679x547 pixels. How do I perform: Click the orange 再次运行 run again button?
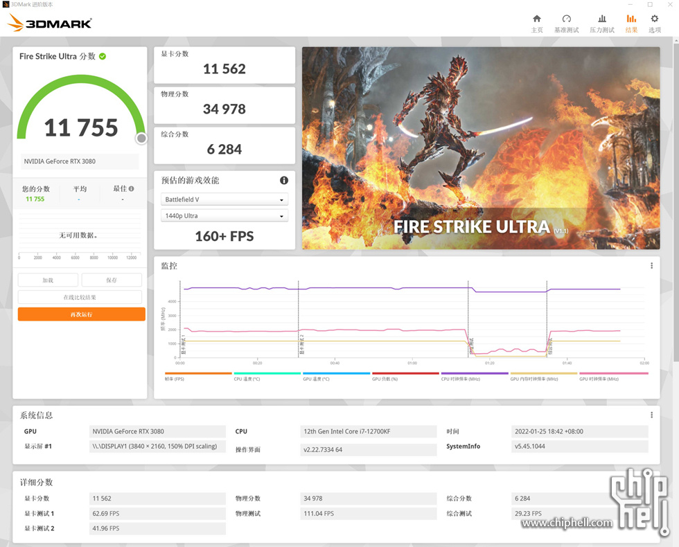tap(82, 314)
